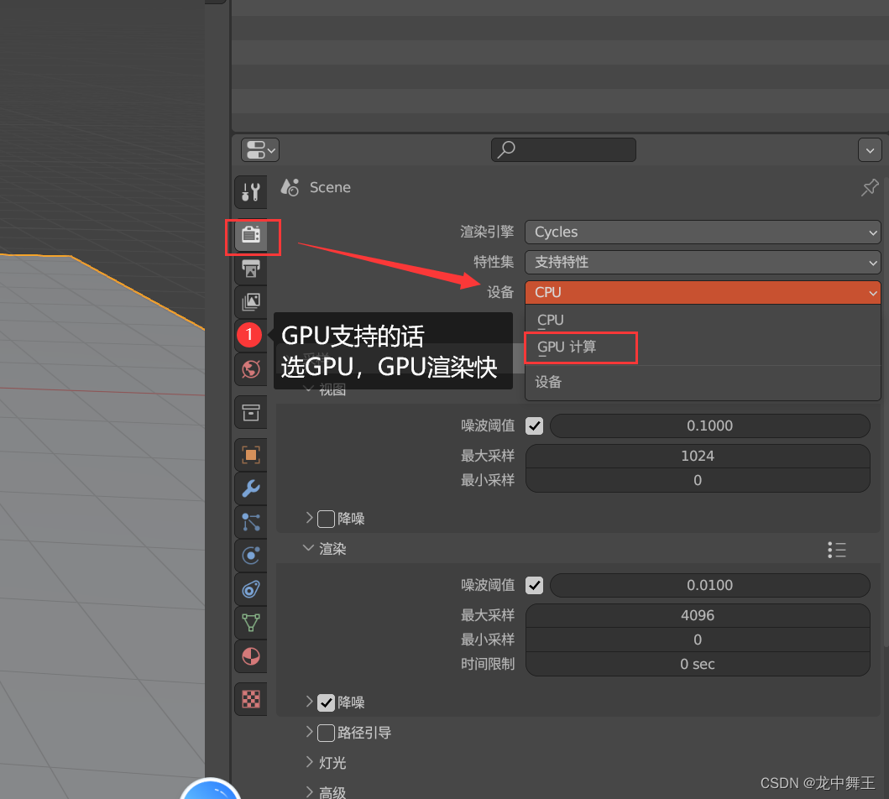Toggle viewport noise threshold checkbox
889x799 pixels.
pos(534,426)
